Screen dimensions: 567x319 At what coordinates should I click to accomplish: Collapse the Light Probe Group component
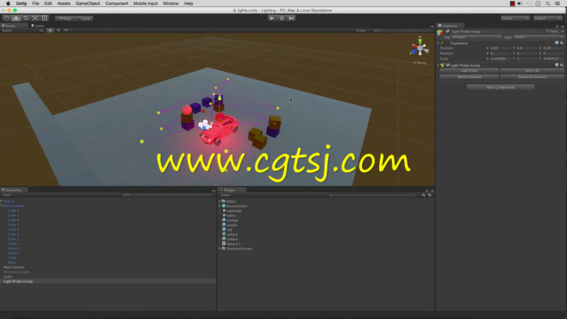[438, 65]
